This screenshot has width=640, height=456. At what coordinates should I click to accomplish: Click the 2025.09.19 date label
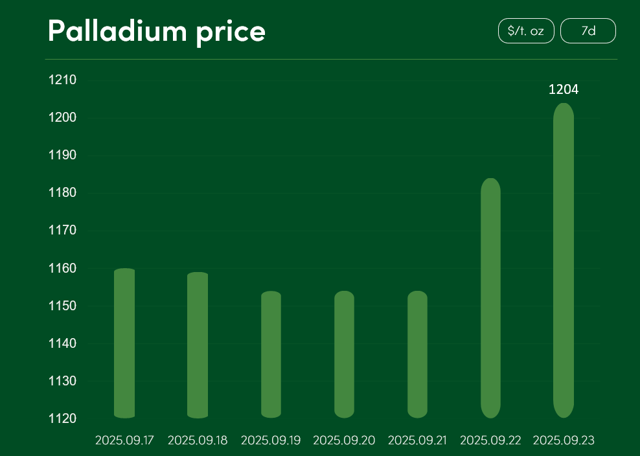click(x=271, y=440)
